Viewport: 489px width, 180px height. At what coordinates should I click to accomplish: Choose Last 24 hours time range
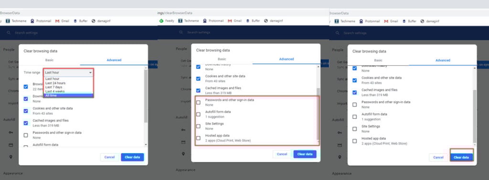(68, 83)
